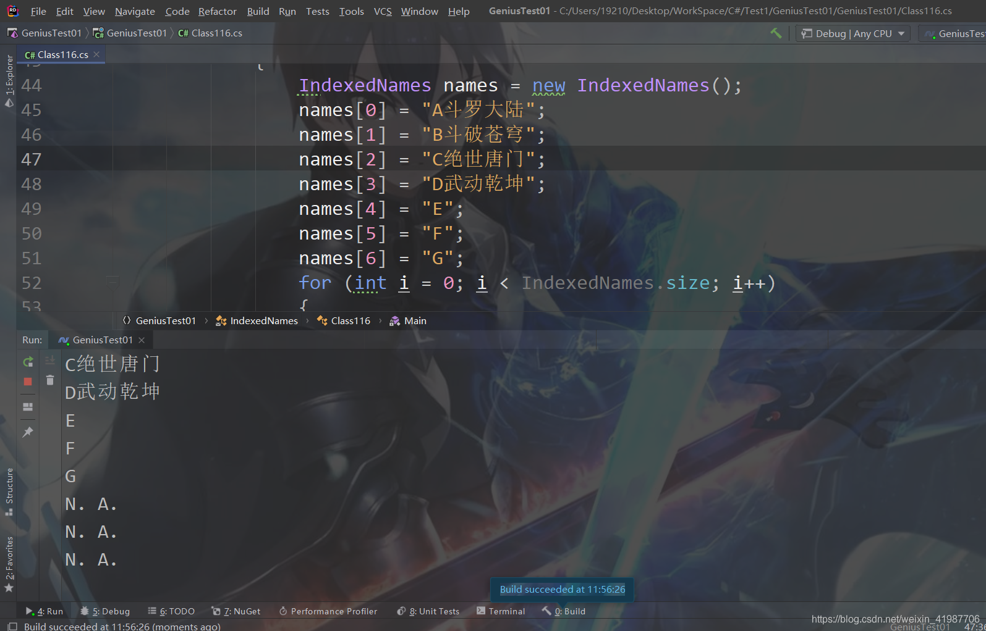This screenshot has height=631, width=986.
Task: Close the Class116.cs editor tab
Action: 96,54
